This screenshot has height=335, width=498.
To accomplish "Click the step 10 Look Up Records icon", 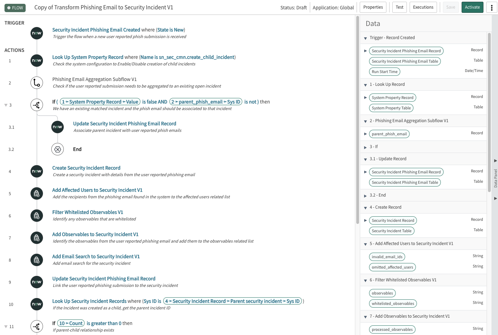I will (x=37, y=304).
